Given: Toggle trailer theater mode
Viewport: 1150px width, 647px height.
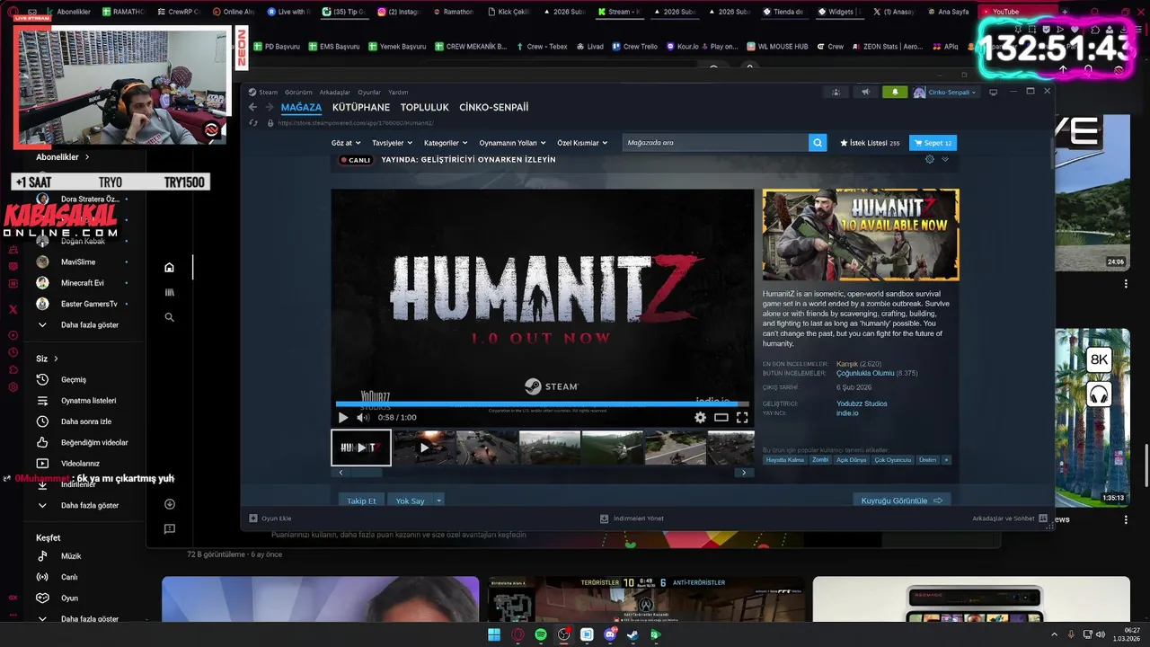Looking at the screenshot, I should (721, 417).
